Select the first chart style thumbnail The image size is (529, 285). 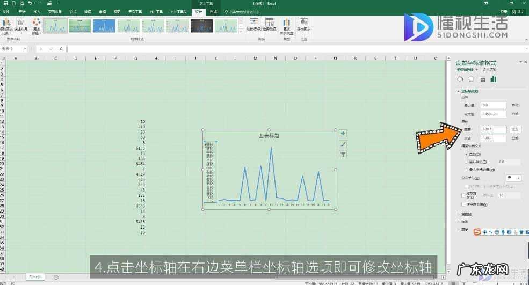tap(55, 26)
